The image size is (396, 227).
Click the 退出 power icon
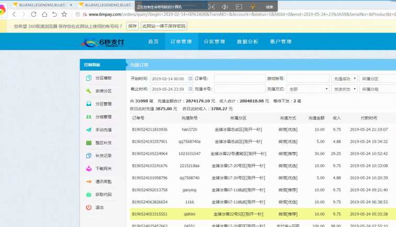click(x=88, y=208)
